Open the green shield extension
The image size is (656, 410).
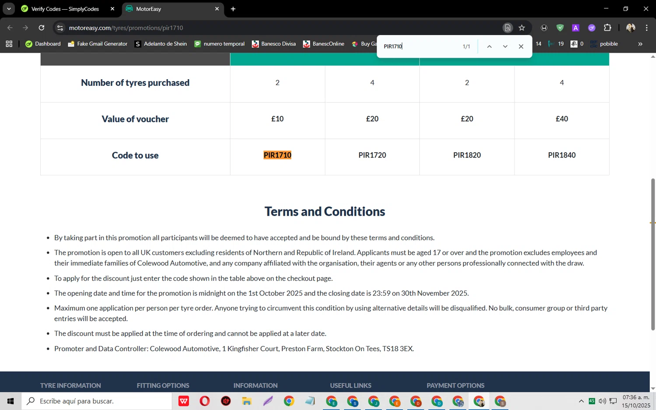pos(560,28)
